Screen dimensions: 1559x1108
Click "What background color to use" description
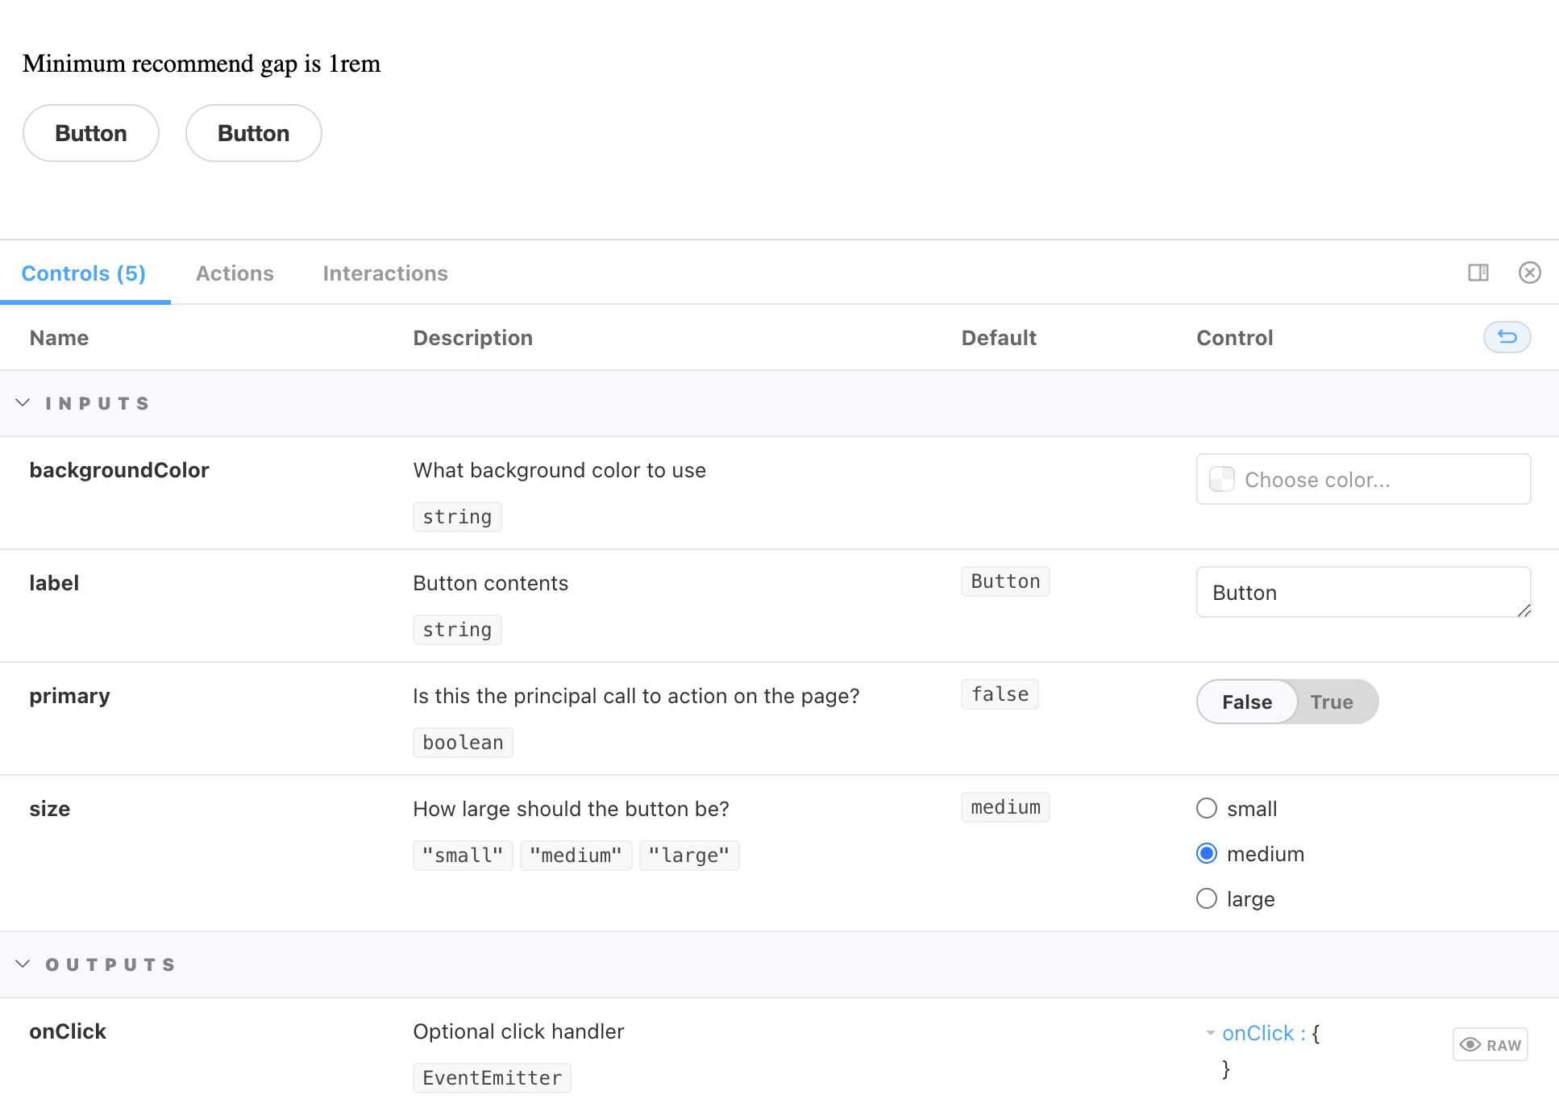click(x=559, y=470)
